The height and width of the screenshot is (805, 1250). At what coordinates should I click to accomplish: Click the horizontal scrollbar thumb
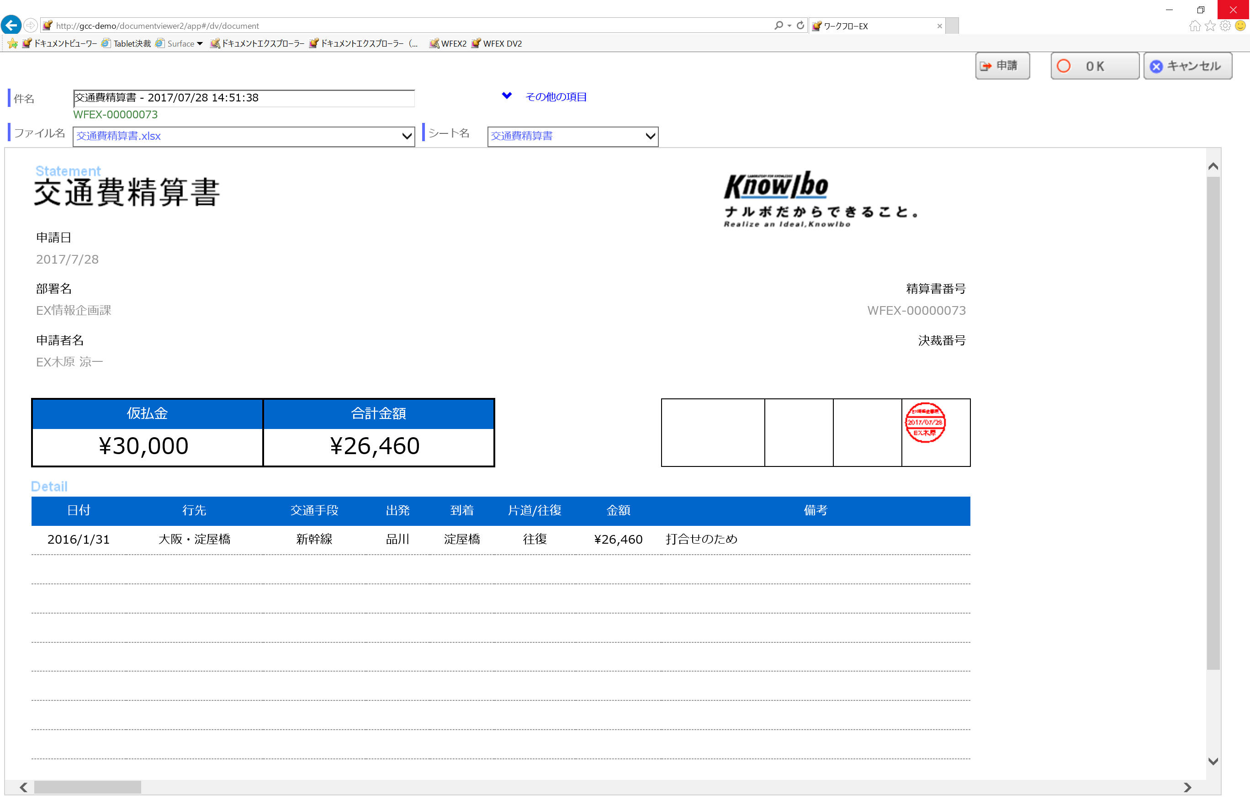(x=87, y=787)
